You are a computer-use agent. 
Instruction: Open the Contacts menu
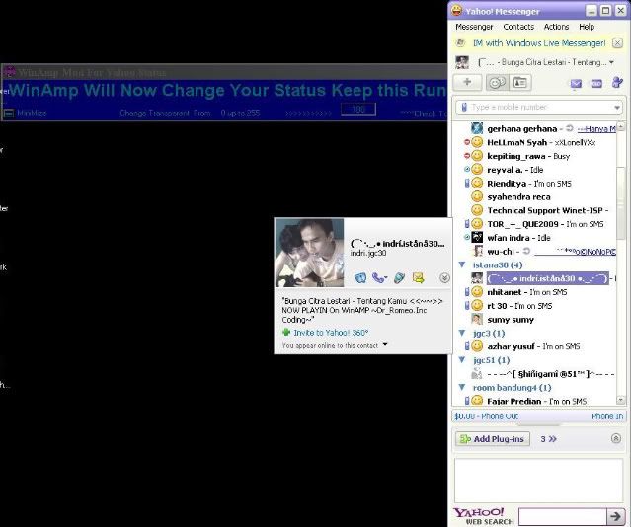click(518, 27)
